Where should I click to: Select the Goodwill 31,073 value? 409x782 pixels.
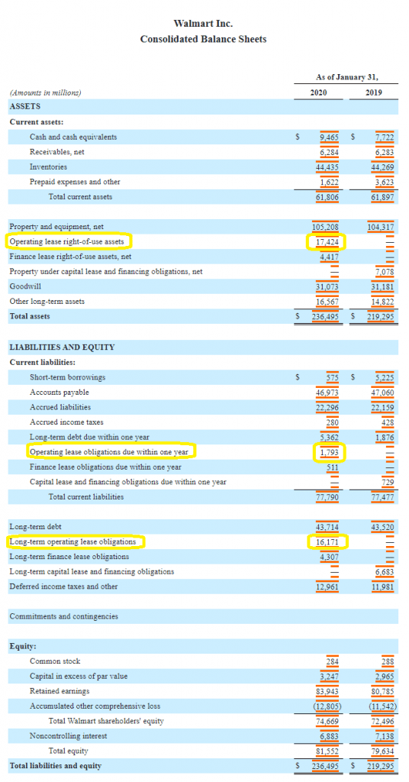click(328, 287)
